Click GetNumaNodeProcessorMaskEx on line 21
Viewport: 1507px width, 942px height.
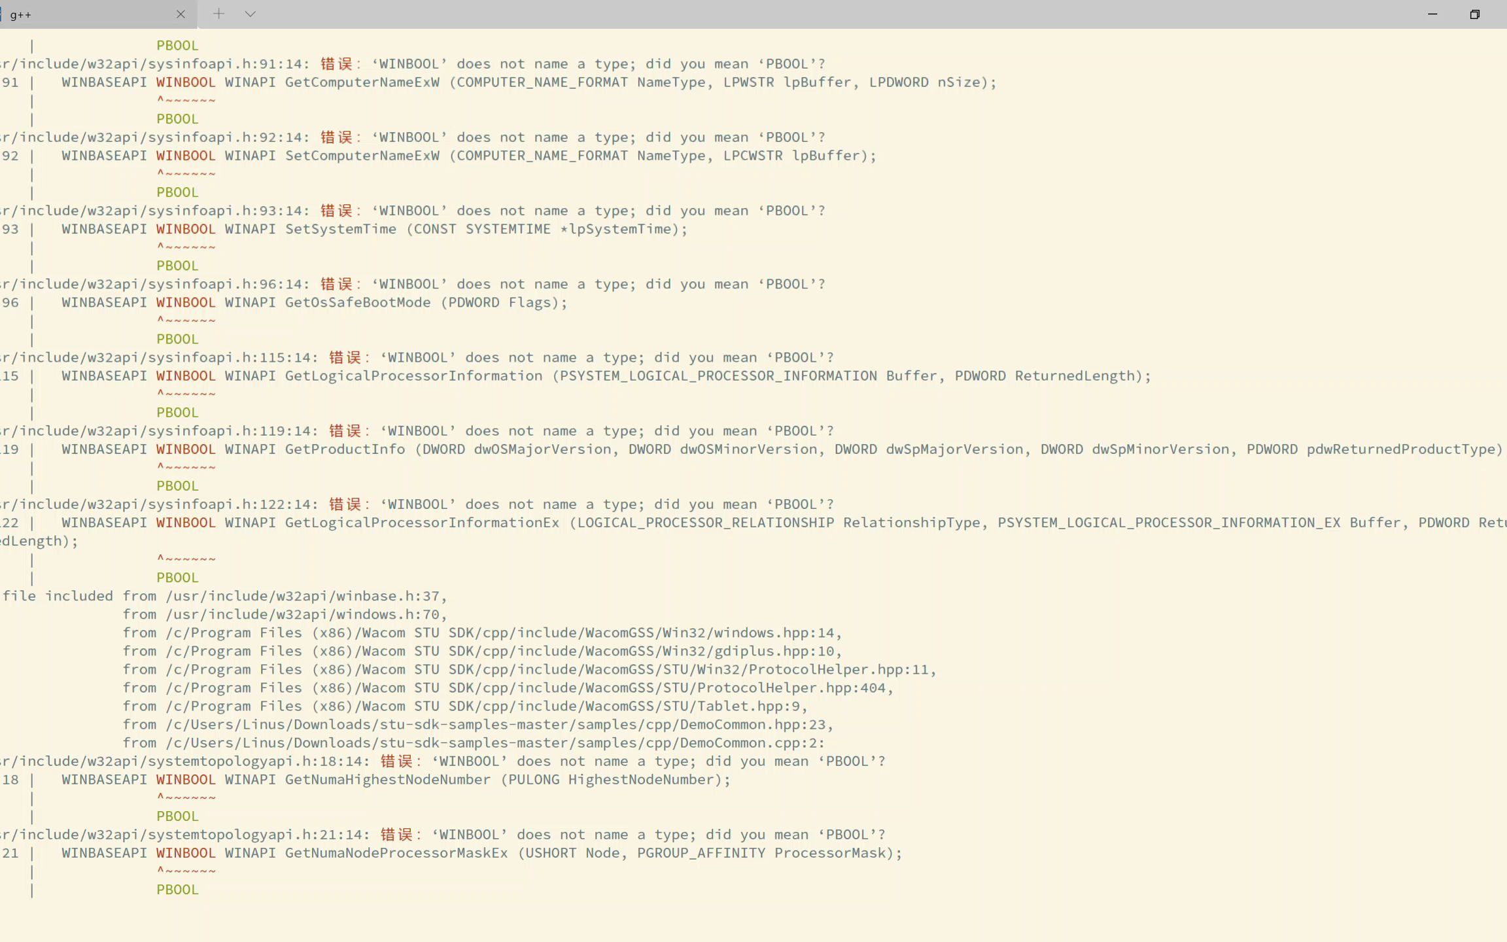point(396,853)
